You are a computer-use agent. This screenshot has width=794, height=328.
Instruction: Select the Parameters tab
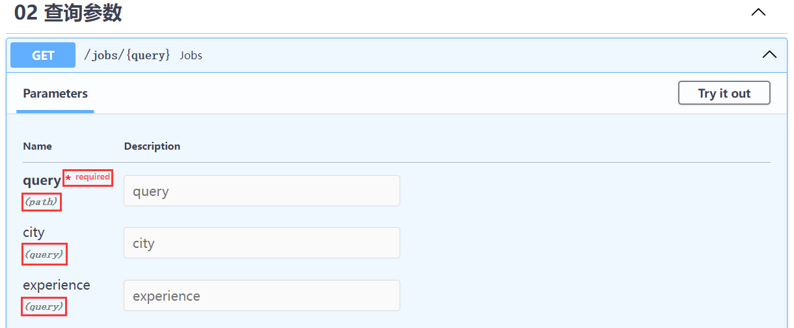pyautogui.click(x=55, y=94)
